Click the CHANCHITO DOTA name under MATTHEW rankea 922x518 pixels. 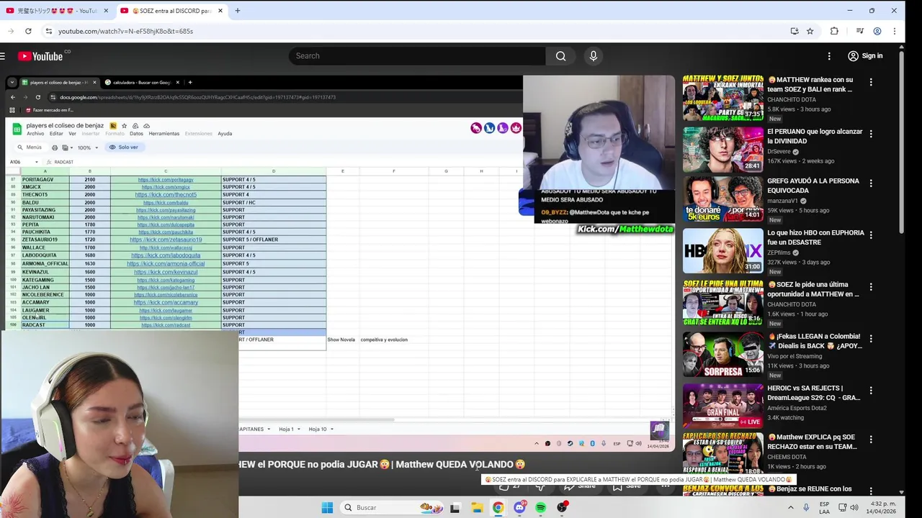(792, 100)
